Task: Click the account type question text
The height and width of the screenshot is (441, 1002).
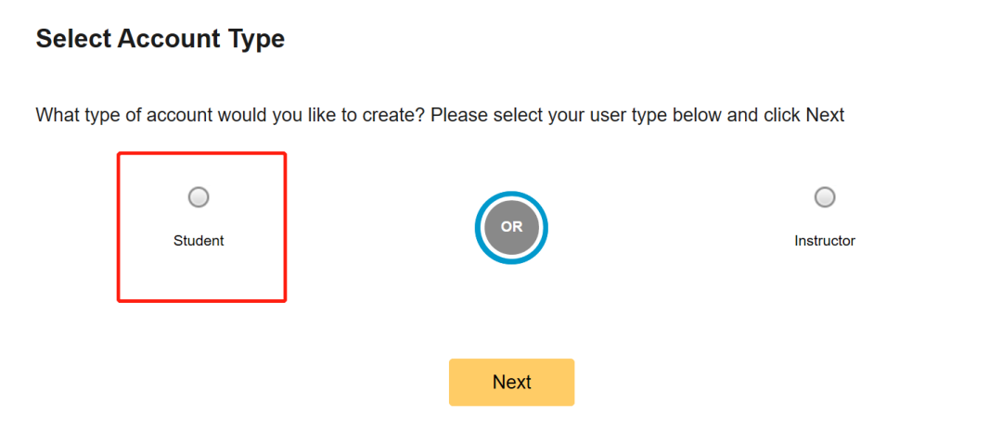Action: coord(440,116)
